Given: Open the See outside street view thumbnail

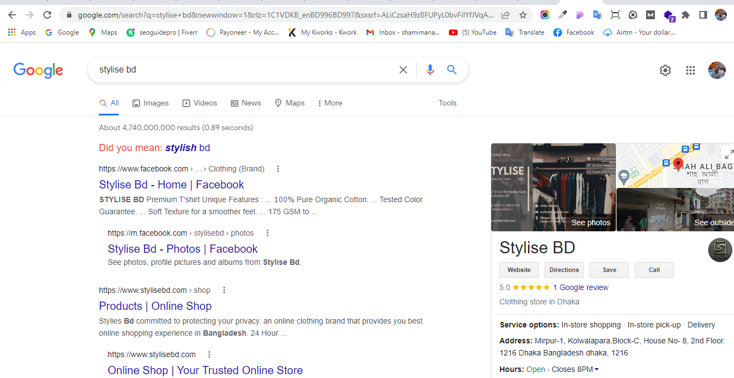Looking at the screenshot, I should [x=675, y=210].
